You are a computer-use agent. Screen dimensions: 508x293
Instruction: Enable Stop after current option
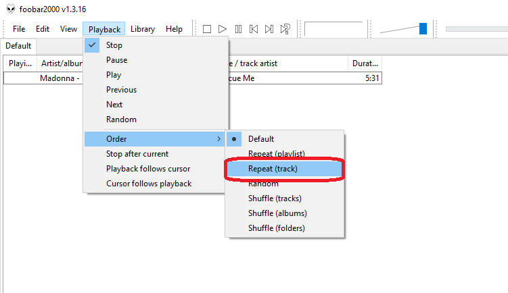137,154
